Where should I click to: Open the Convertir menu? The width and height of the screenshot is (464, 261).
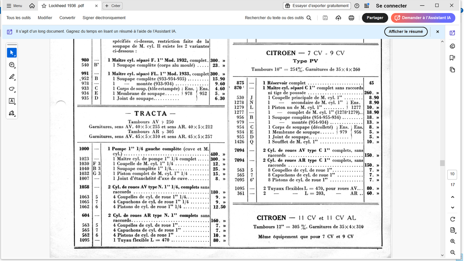(67, 18)
